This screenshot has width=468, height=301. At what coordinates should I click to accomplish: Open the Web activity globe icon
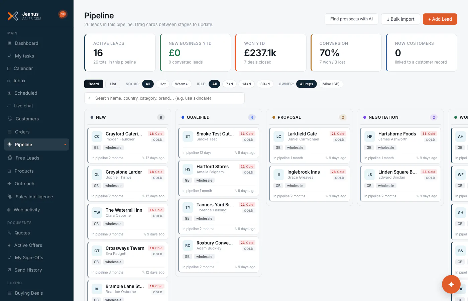point(9,210)
